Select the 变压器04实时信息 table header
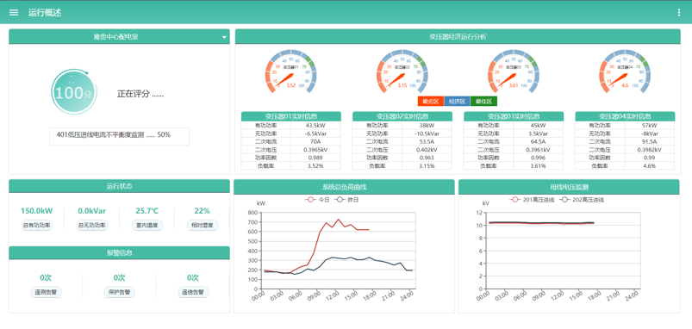The image size is (692, 329). 625,116
